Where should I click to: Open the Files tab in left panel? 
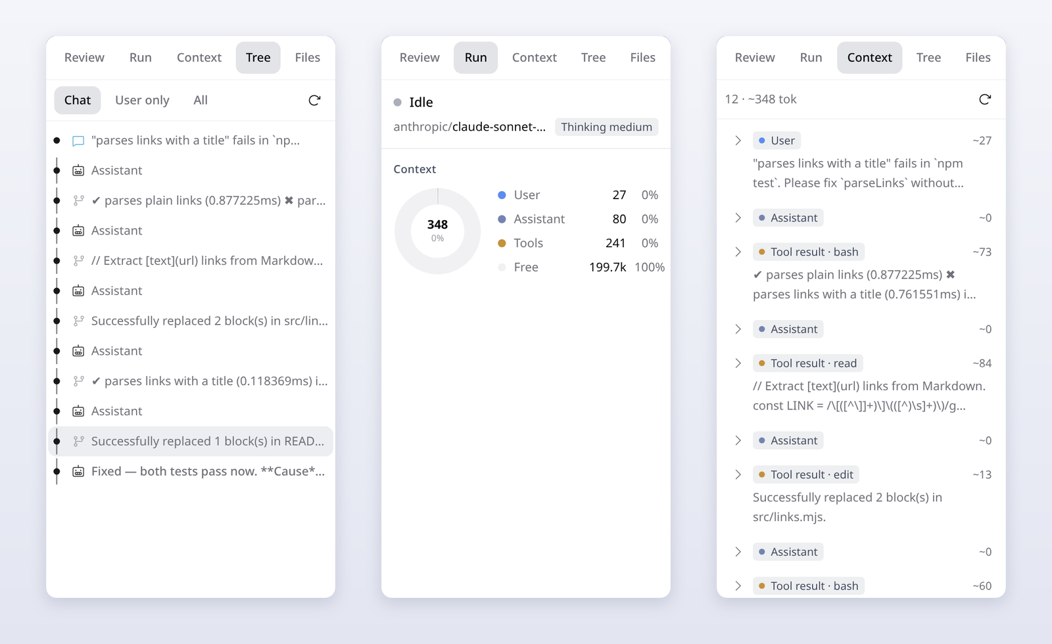(307, 58)
